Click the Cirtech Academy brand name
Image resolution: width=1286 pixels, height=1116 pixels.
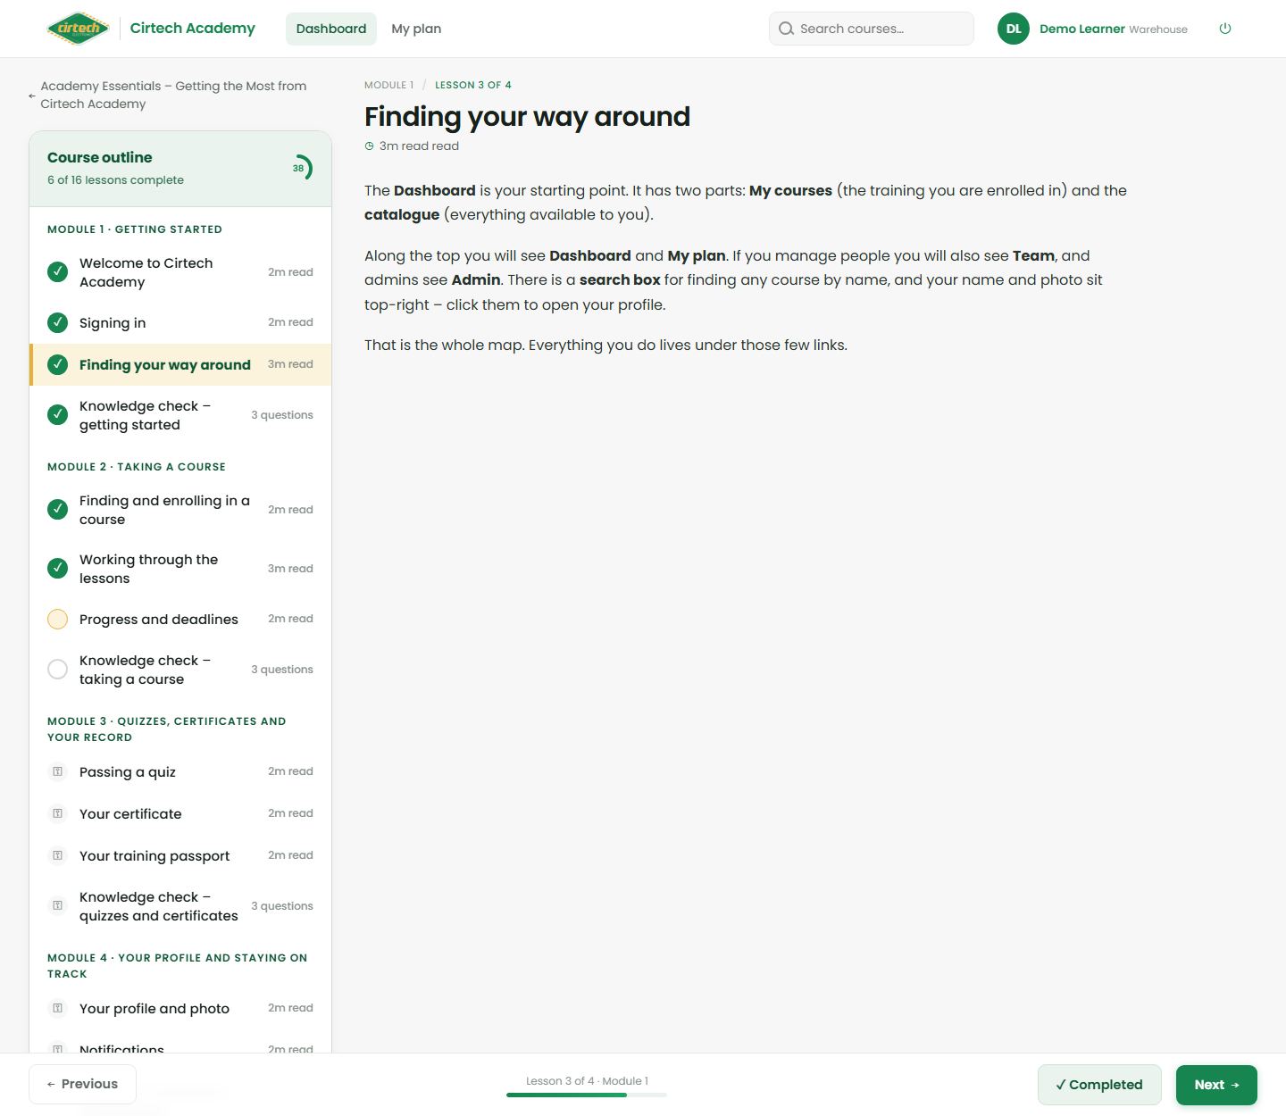click(193, 28)
